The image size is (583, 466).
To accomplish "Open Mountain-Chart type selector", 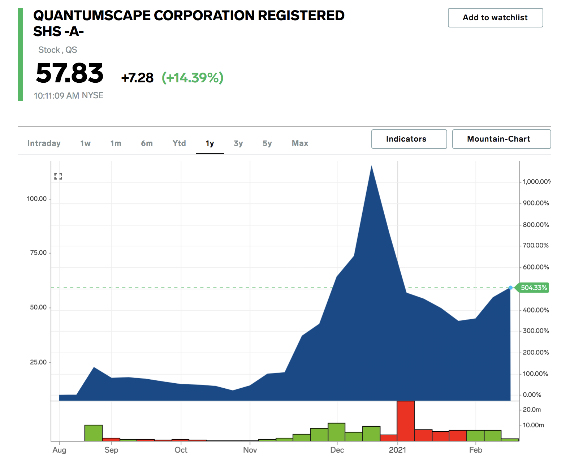I will coord(501,139).
